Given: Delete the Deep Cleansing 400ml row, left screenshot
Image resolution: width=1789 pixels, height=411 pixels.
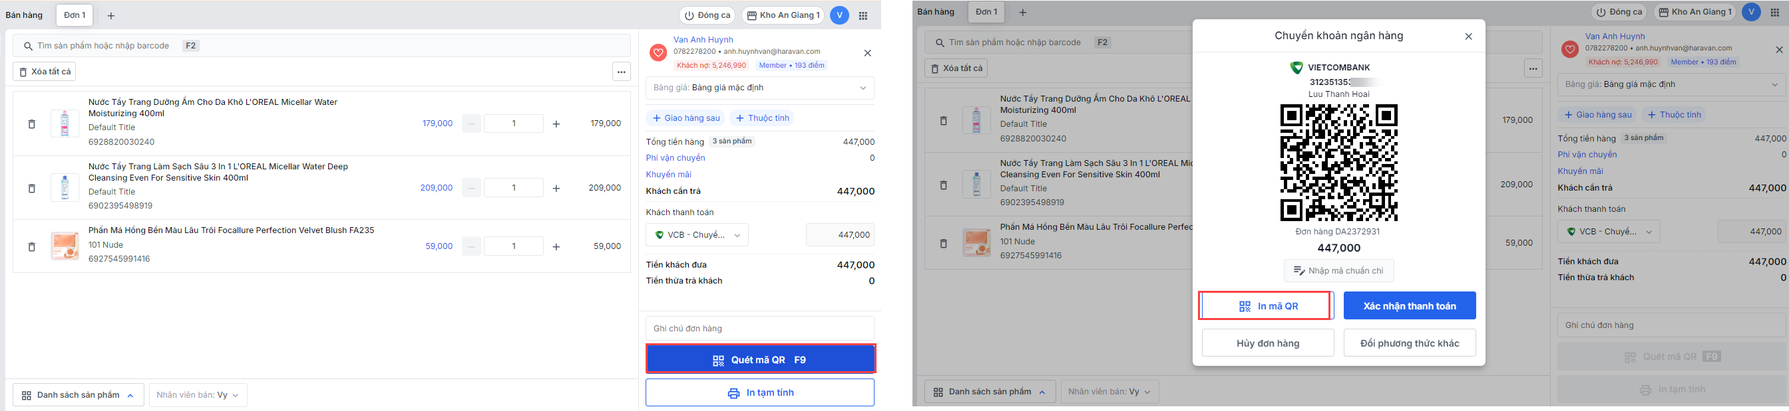Looking at the screenshot, I should (31, 189).
